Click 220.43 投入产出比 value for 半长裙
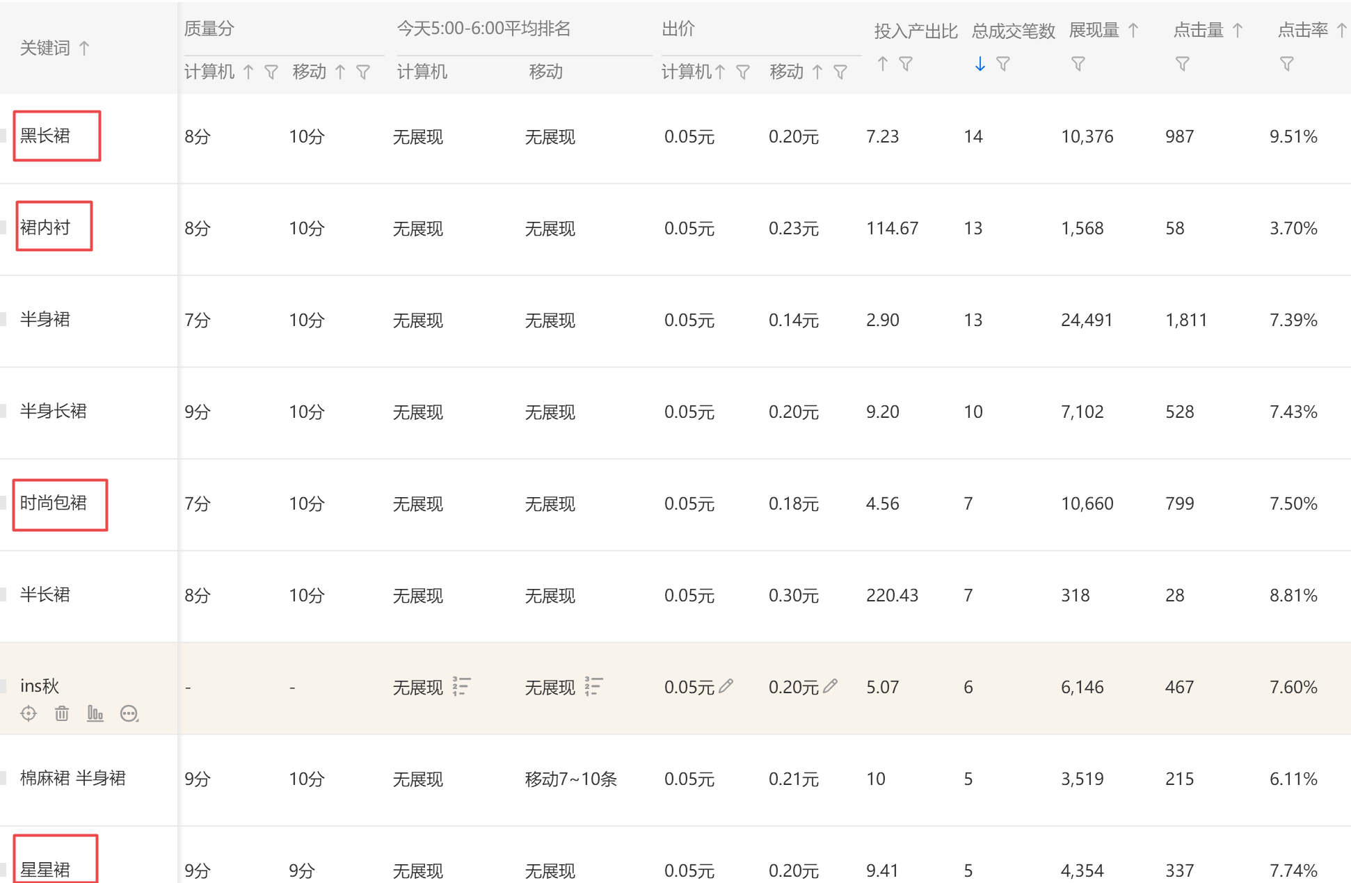Image resolution: width=1351 pixels, height=883 pixels. [x=893, y=595]
